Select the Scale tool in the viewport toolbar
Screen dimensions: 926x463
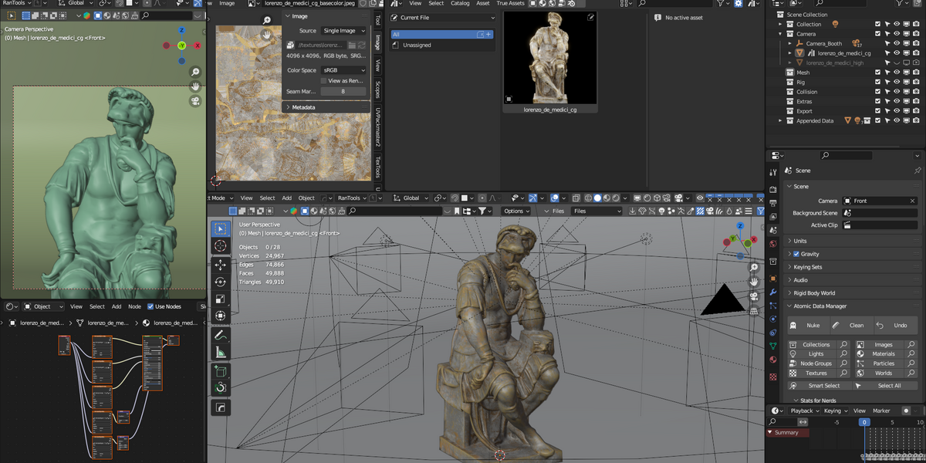(x=221, y=299)
